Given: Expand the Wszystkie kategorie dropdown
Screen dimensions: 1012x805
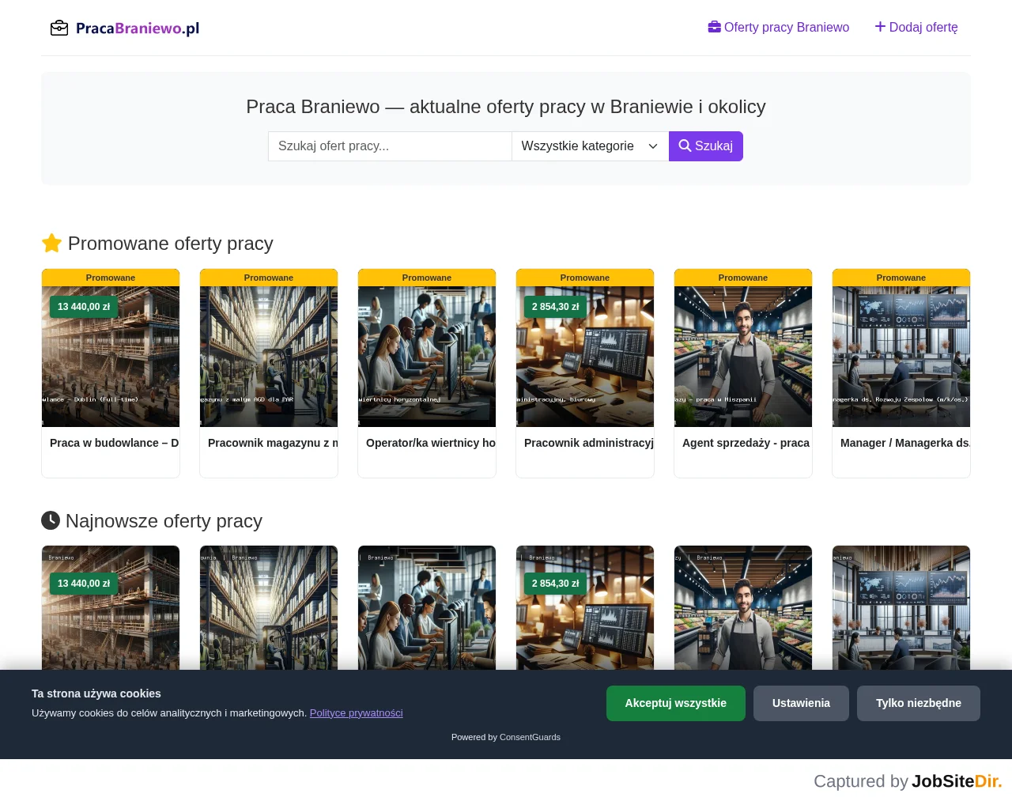Looking at the screenshot, I should (x=590, y=146).
